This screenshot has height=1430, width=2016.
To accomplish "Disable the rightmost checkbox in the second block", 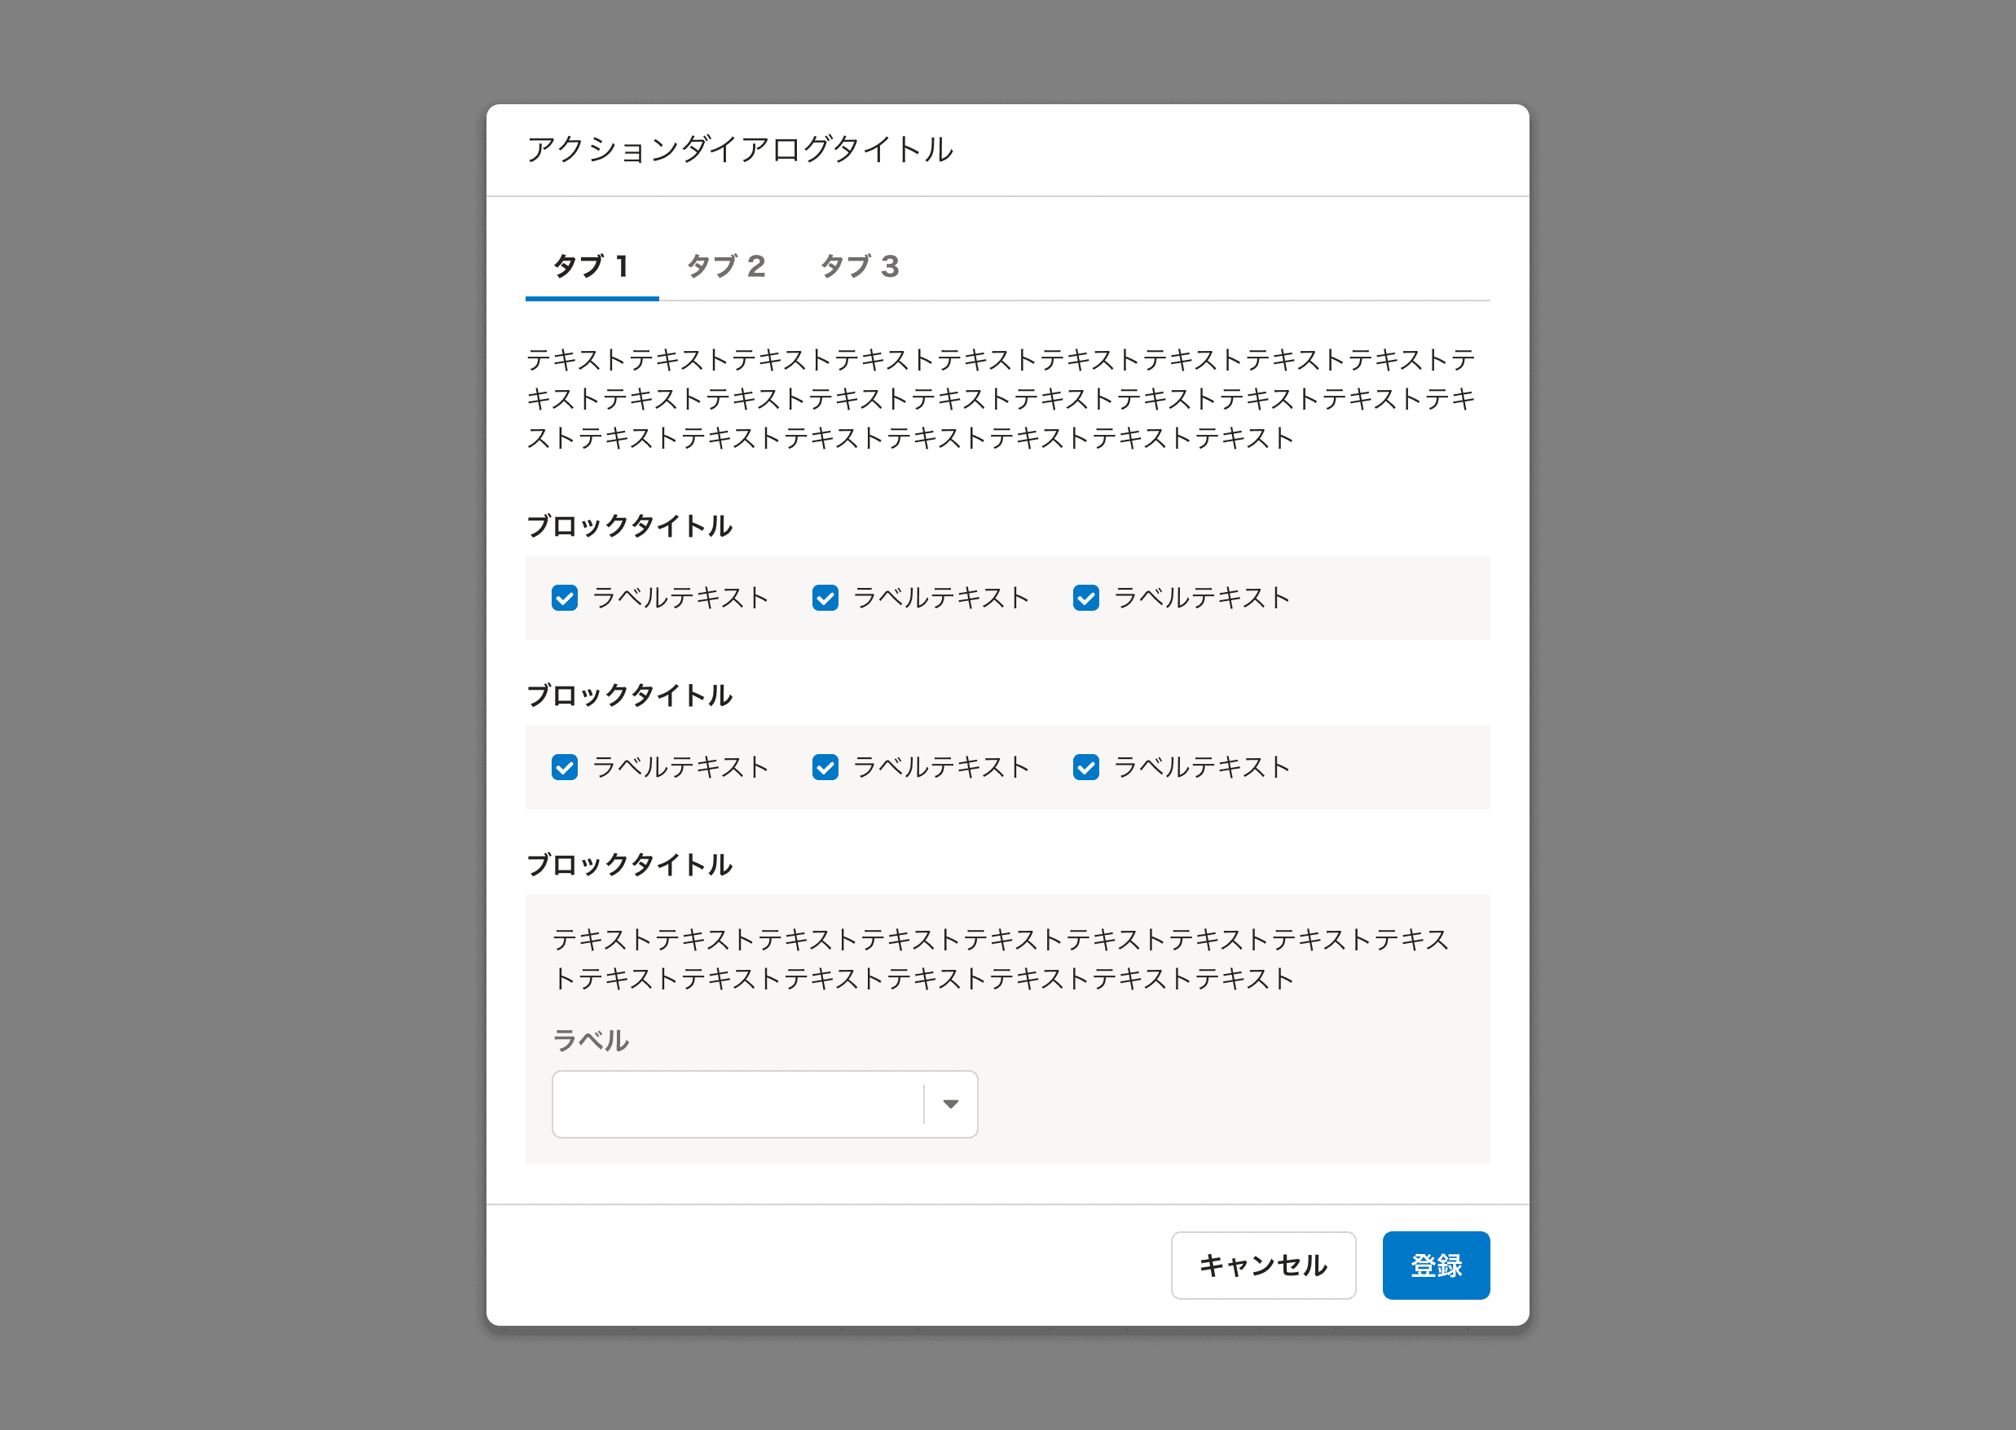I will pyautogui.click(x=1085, y=767).
